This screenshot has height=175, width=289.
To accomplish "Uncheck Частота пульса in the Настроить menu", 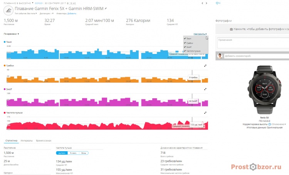I will [x=192, y=51].
